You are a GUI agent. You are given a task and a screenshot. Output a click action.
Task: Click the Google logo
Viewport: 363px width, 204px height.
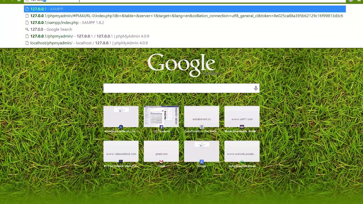(x=181, y=65)
